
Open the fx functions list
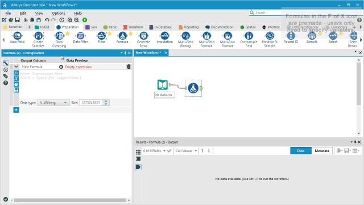pyautogui.click(x=16, y=73)
